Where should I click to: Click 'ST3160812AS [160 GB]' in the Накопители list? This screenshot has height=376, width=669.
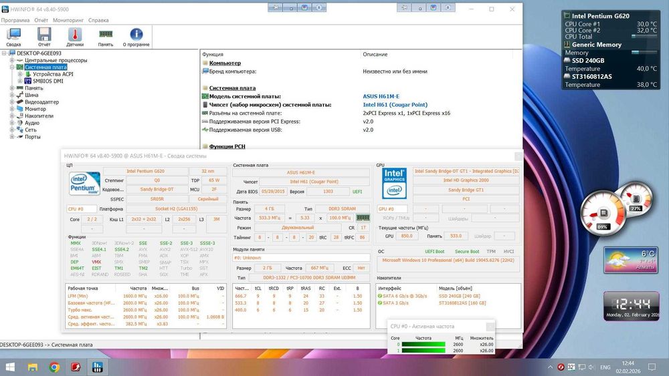click(462, 303)
